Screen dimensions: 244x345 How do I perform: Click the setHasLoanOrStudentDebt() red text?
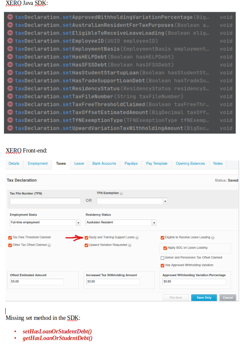tap(57, 331)
